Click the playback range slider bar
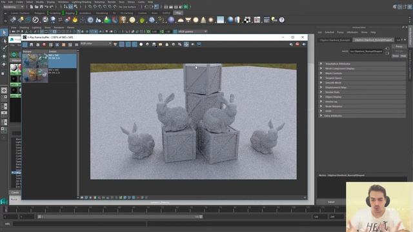The image size is (413, 232). 120,217
